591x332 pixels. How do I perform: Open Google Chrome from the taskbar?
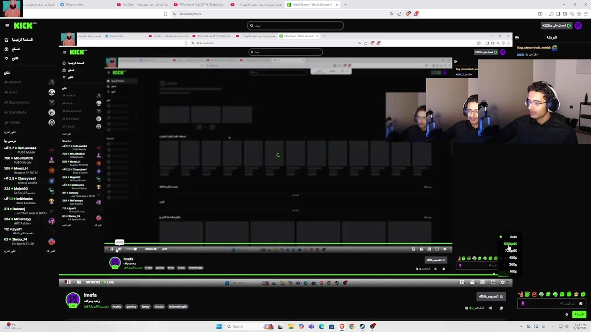click(352, 326)
